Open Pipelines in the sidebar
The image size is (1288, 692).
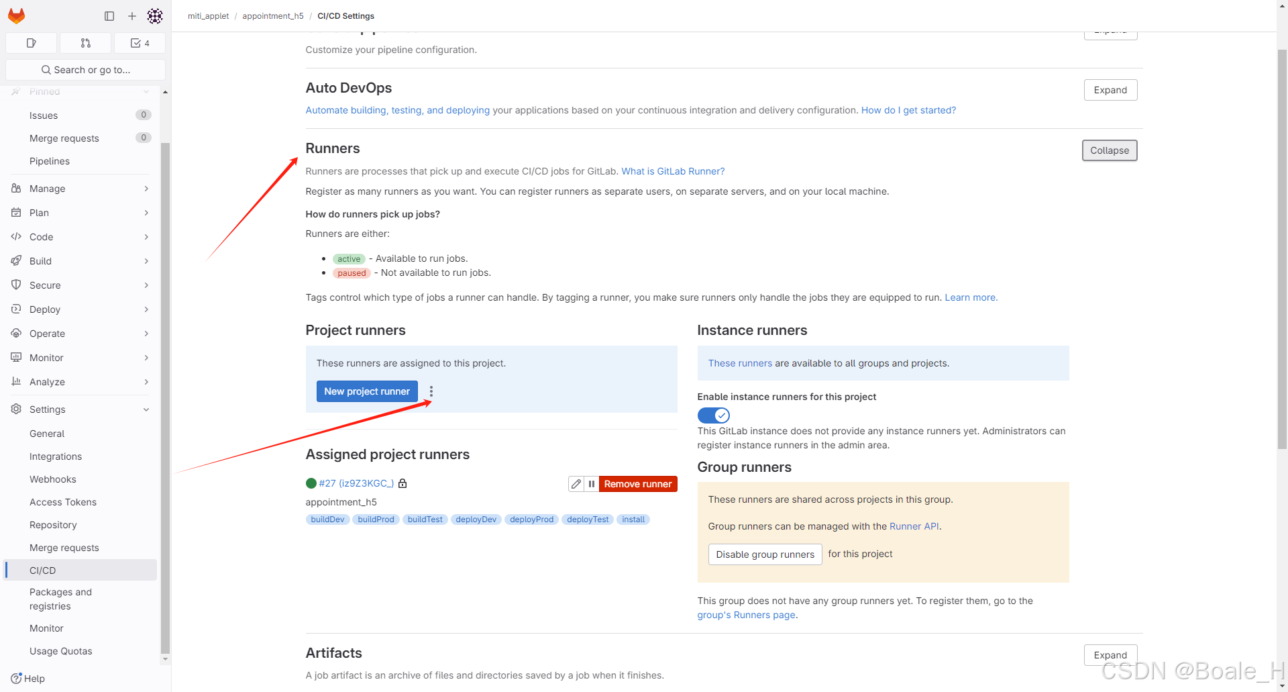(80, 161)
